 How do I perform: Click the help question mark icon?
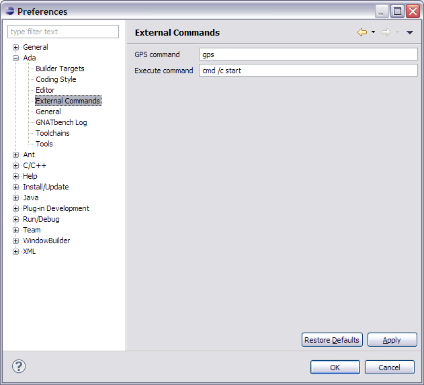click(x=19, y=367)
